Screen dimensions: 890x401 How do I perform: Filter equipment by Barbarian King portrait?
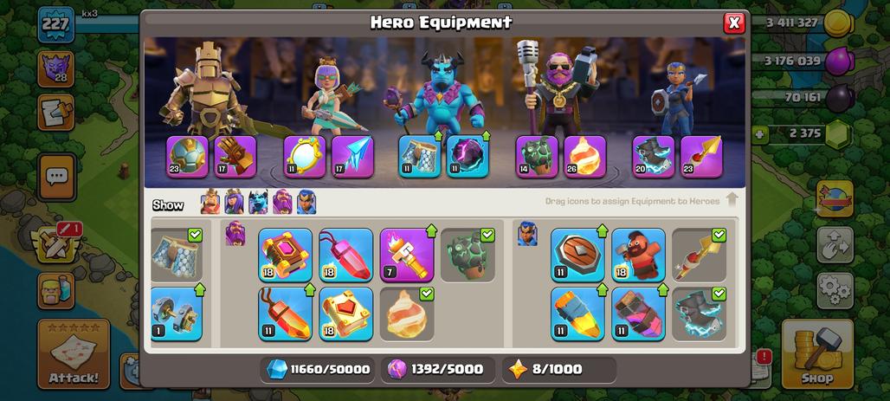pos(210,202)
